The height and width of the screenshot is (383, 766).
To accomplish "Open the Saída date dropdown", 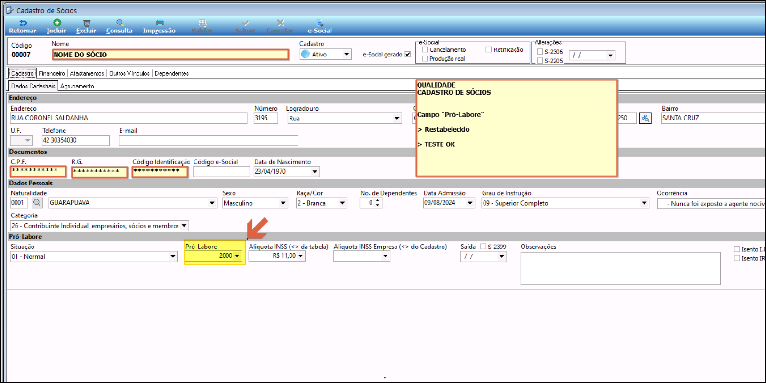I will 502,256.
